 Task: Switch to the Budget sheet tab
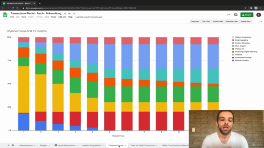44,145
